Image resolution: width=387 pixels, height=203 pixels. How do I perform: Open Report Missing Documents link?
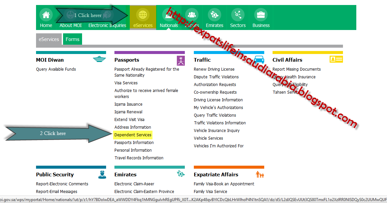296,69
